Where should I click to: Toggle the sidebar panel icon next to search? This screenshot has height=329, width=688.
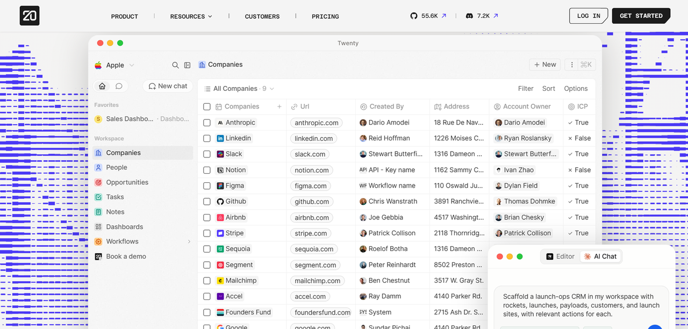point(187,65)
